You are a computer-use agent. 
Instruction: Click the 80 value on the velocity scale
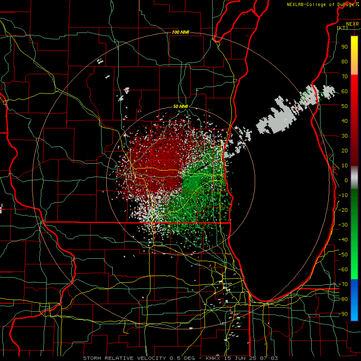[x=345, y=61]
